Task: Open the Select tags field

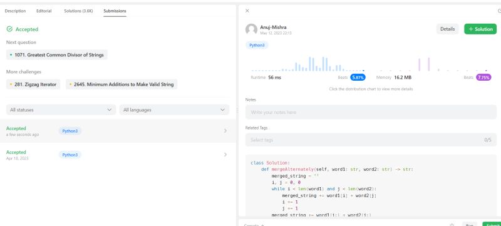Action: coord(371,140)
